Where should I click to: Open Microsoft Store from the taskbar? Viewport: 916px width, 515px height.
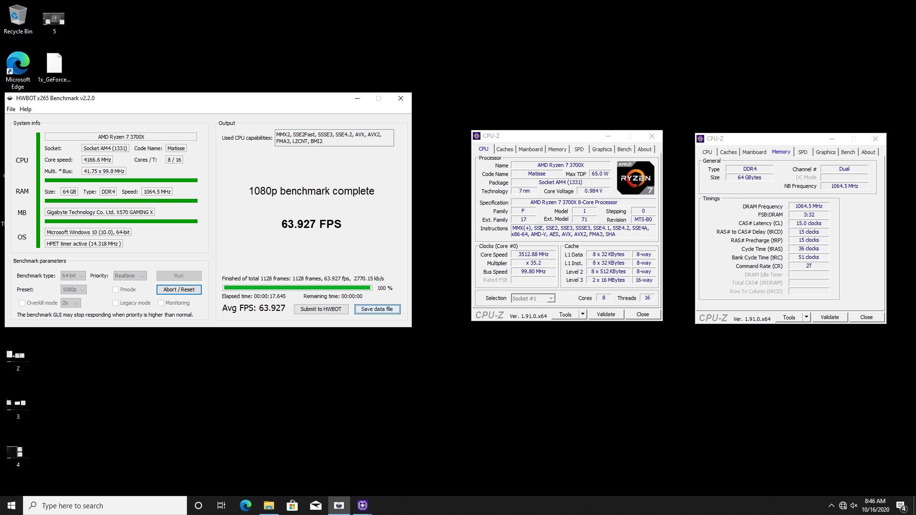tap(292, 505)
